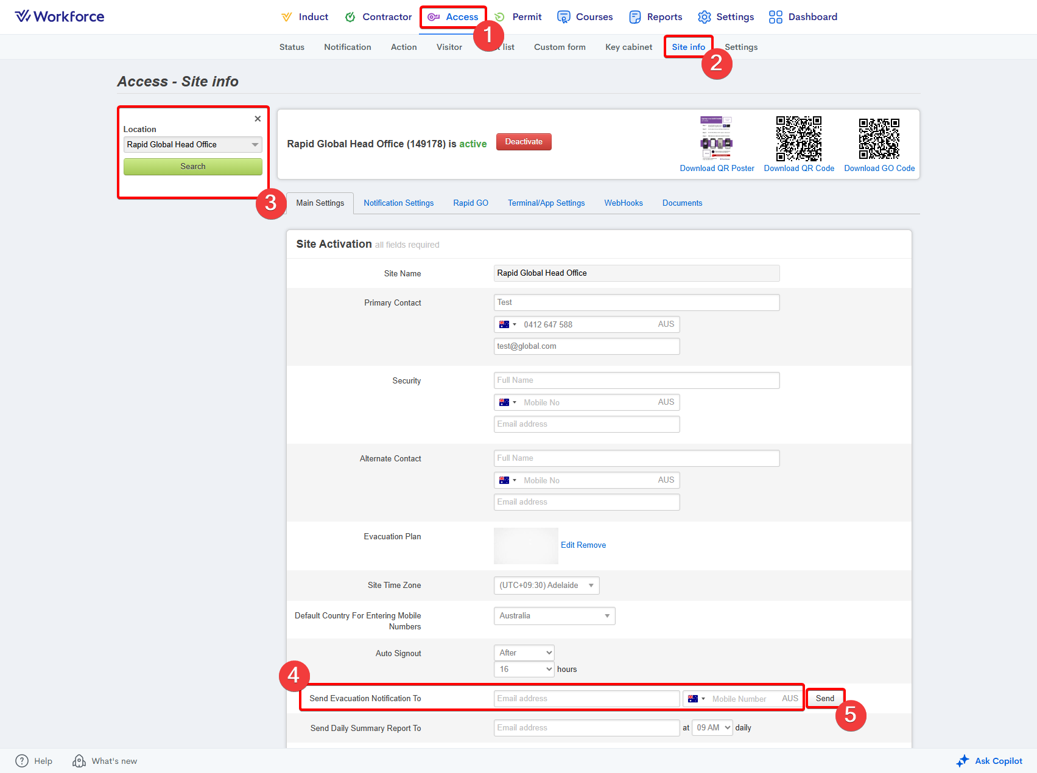
Task: Open Reports from the top navigation
Action: pos(655,17)
